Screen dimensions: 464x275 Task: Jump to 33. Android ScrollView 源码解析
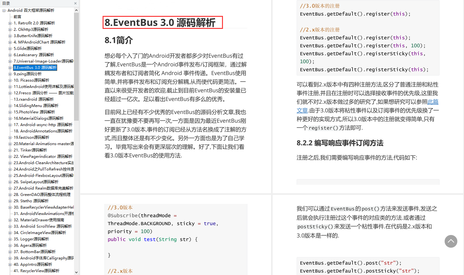point(43,226)
